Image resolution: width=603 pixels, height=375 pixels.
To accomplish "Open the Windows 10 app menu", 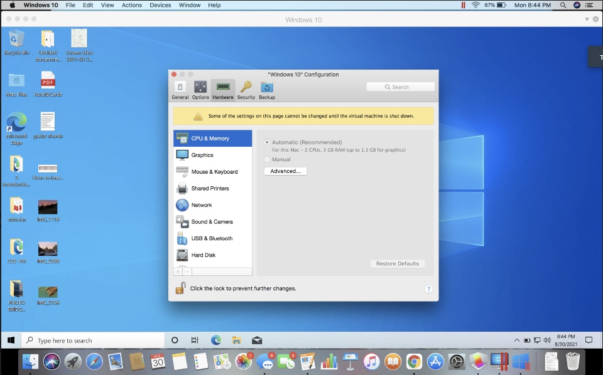I will 41,5.
